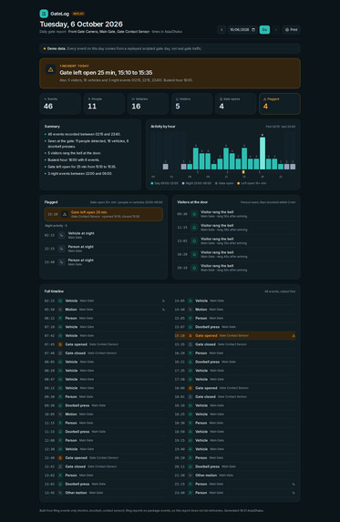This screenshot has width=340, height=522.
Task: Select the 20:11 Doorbell press timeline row
Action: click(235, 466)
